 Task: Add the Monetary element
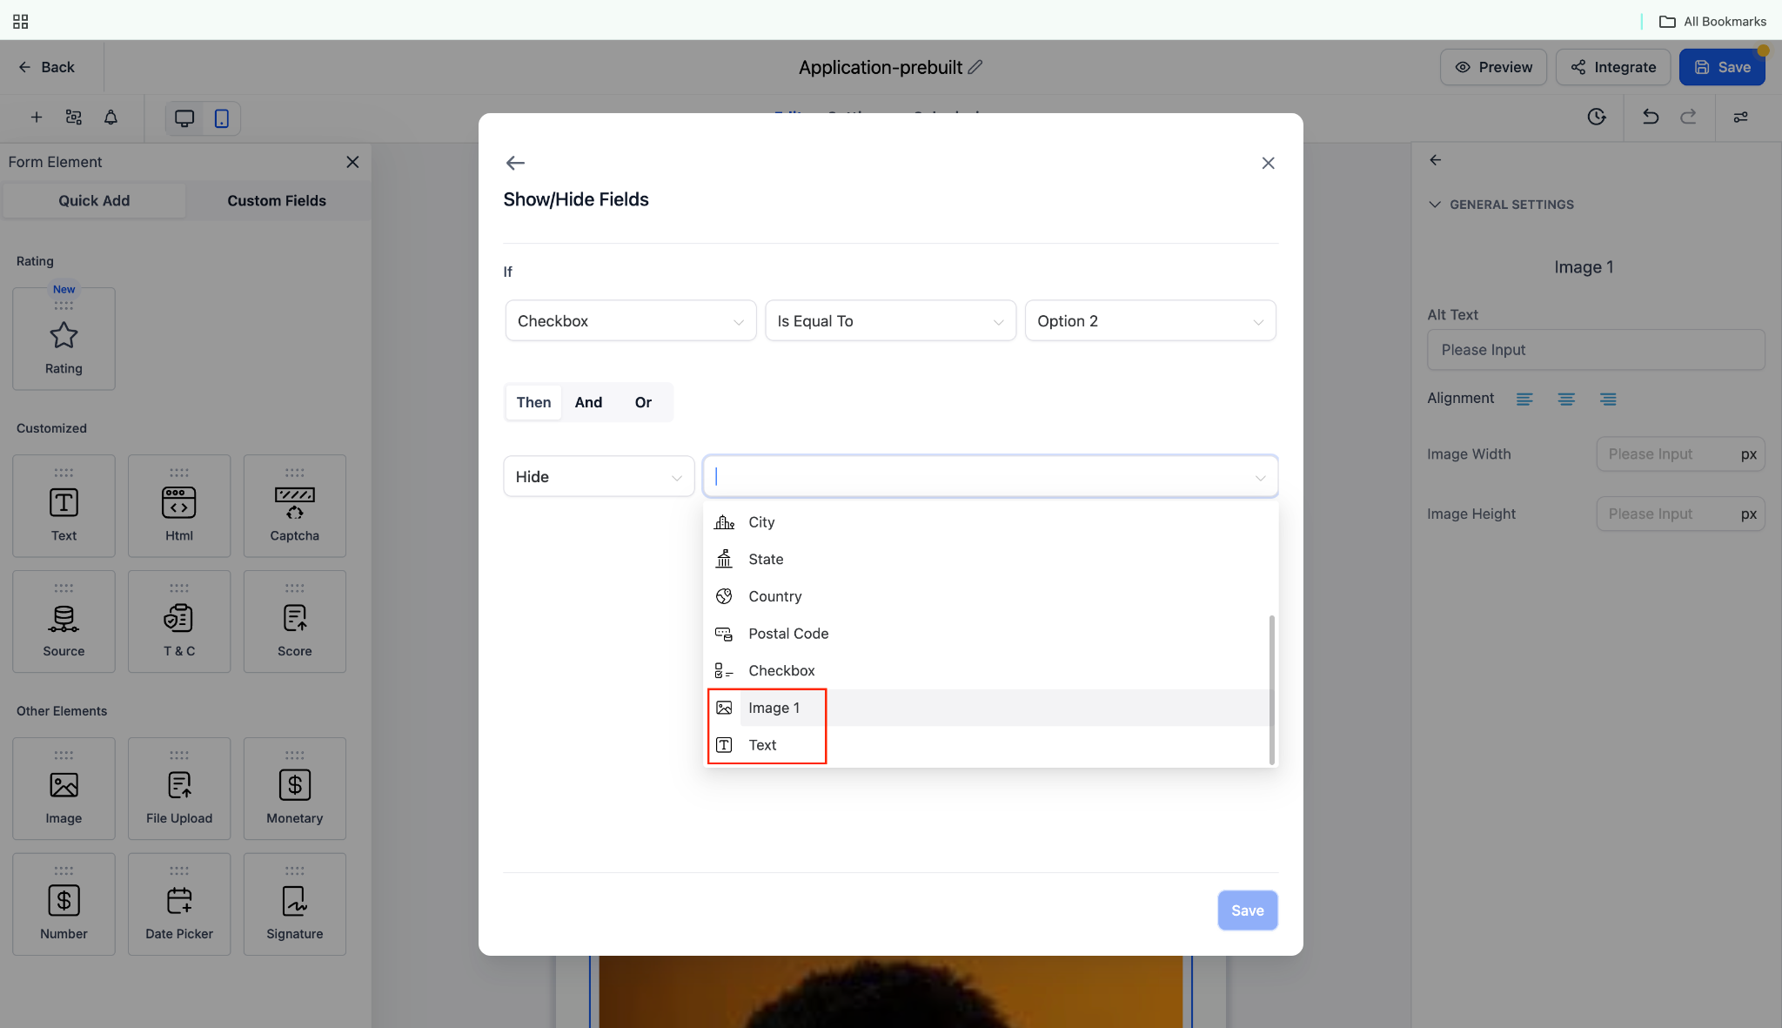tap(295, 789)
